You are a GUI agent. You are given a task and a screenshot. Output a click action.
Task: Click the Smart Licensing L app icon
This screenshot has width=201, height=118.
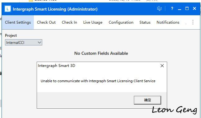tap(8, 9)
